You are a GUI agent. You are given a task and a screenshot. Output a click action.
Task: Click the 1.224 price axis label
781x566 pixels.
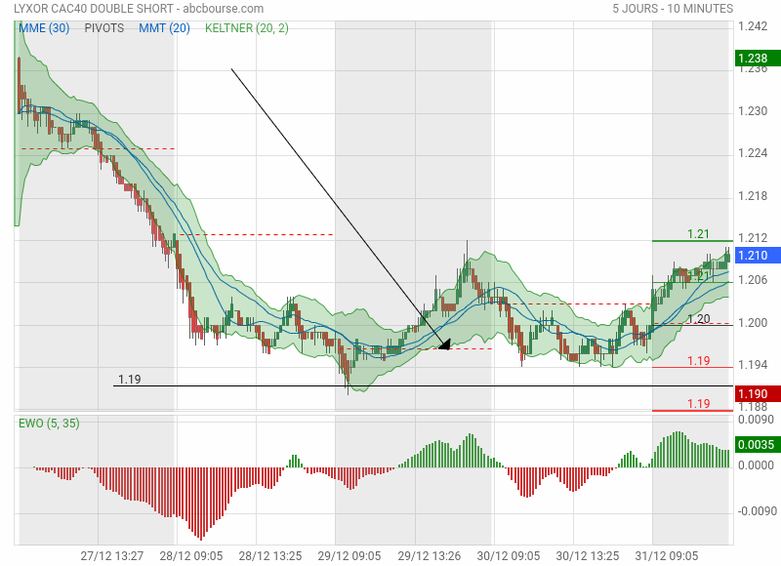[753, 153]
